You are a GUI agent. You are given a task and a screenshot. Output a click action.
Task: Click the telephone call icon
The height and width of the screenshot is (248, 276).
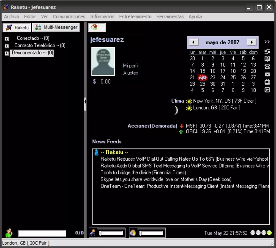coord(267,67)
